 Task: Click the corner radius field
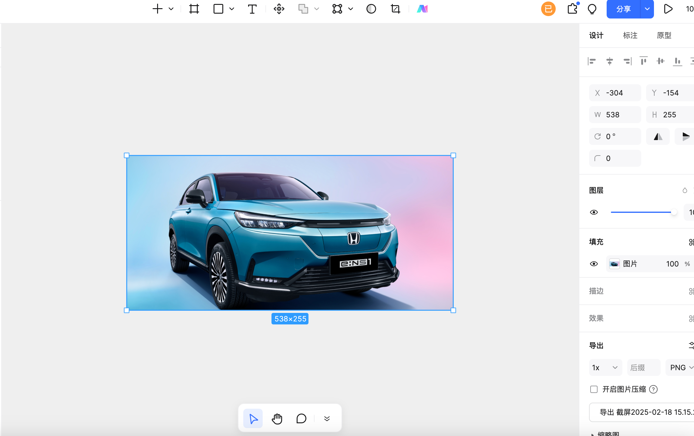click(x=615, y=158)
